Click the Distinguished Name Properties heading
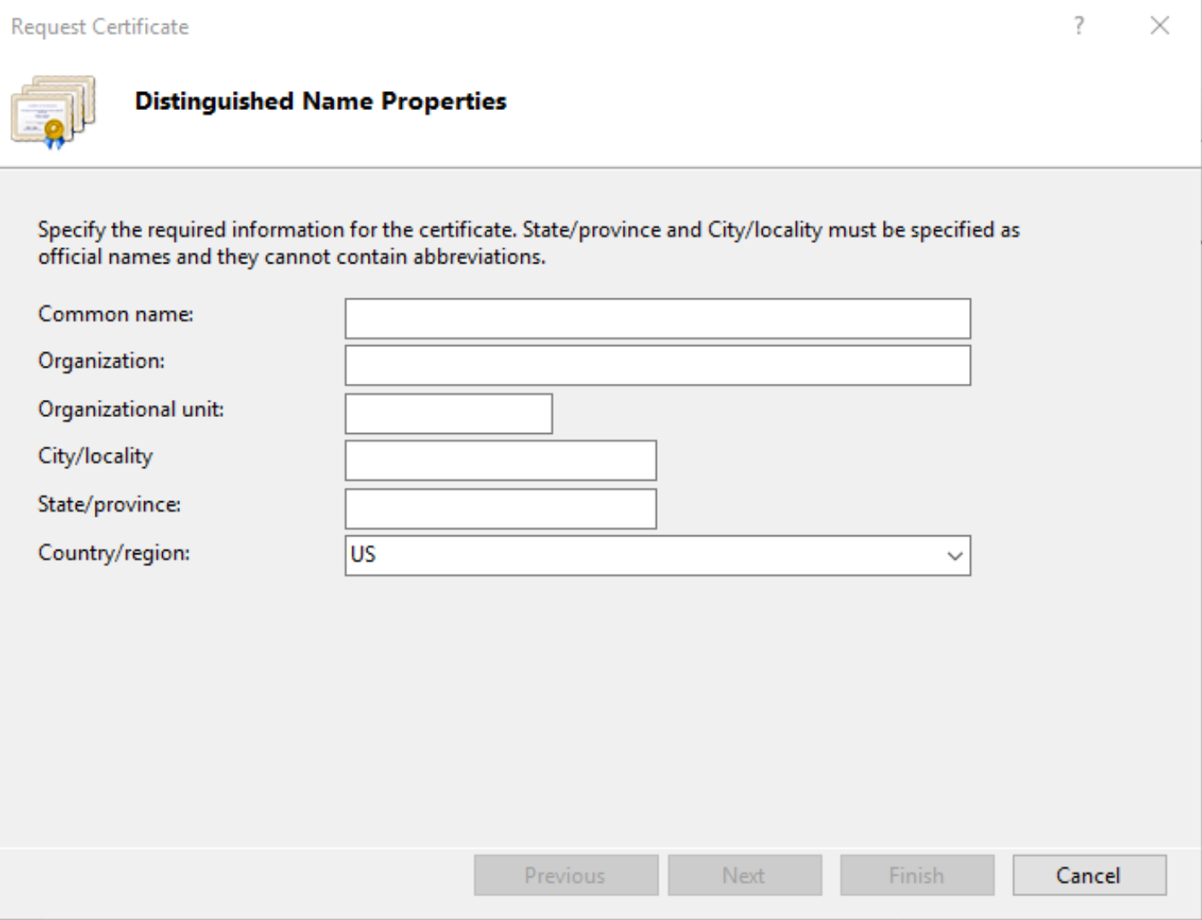1202x920 pixels. pos(319,101)
